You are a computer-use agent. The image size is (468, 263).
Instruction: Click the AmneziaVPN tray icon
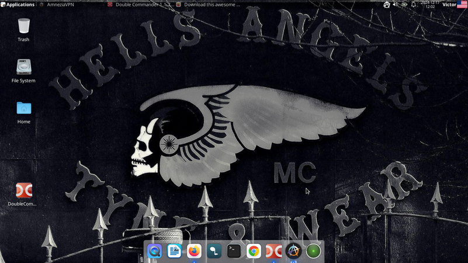387,5
